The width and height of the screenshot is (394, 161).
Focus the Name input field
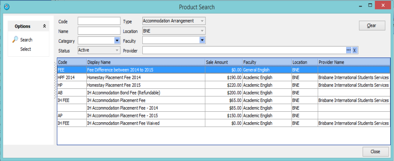coord(99,31)
